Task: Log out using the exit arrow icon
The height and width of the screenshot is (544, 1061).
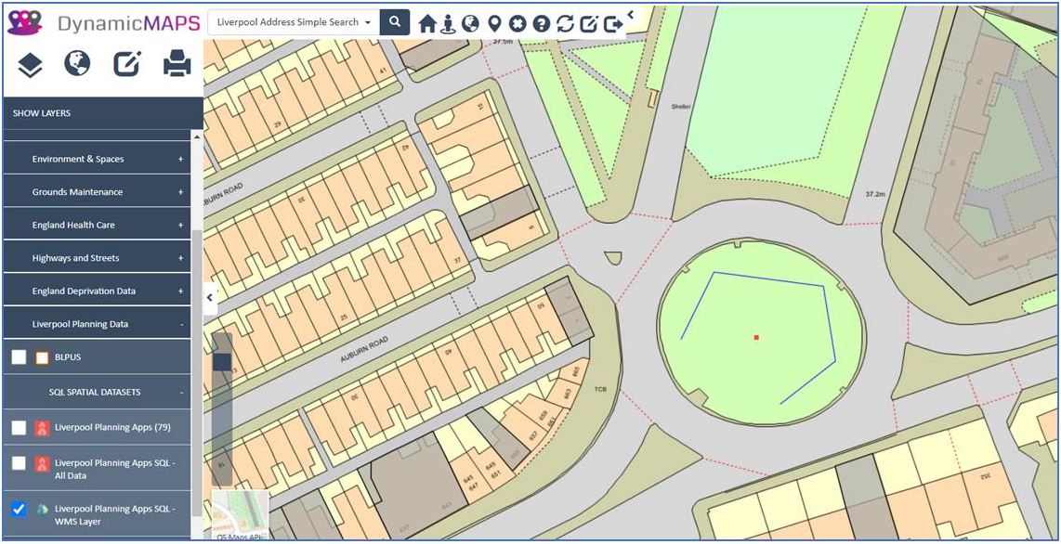Action: tap(613, 24)
